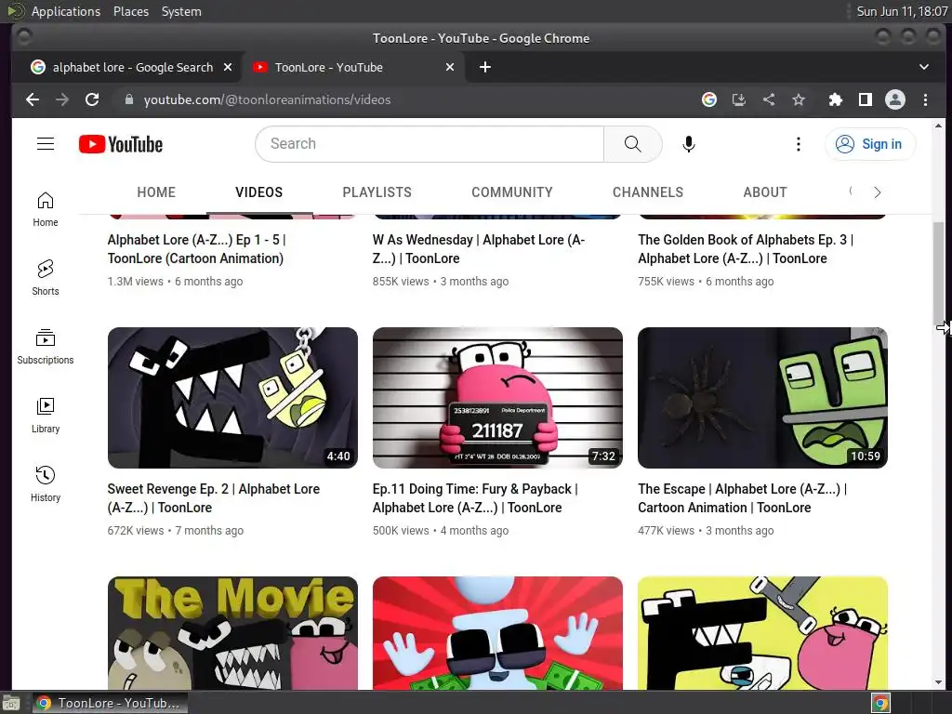The width and height of the screenshot is (952, 714).
Task: Click the scrollbar down arrow
Action: click(938, 682)
